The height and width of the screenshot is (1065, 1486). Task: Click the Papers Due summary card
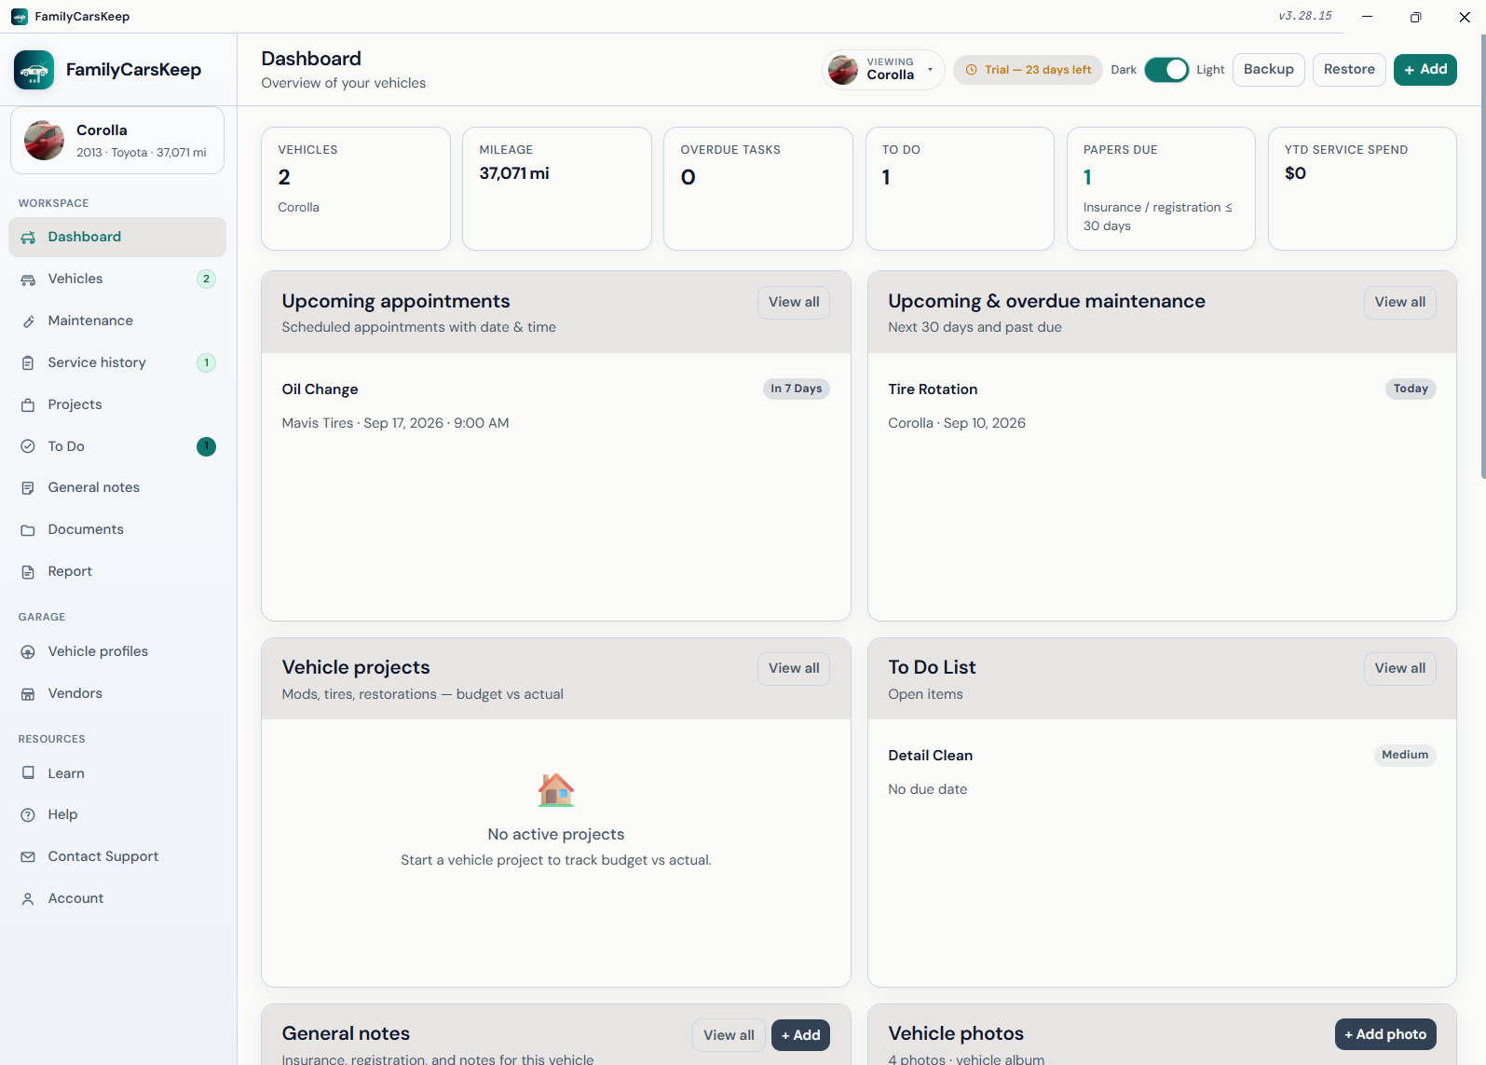click(x=1161, y=189)
